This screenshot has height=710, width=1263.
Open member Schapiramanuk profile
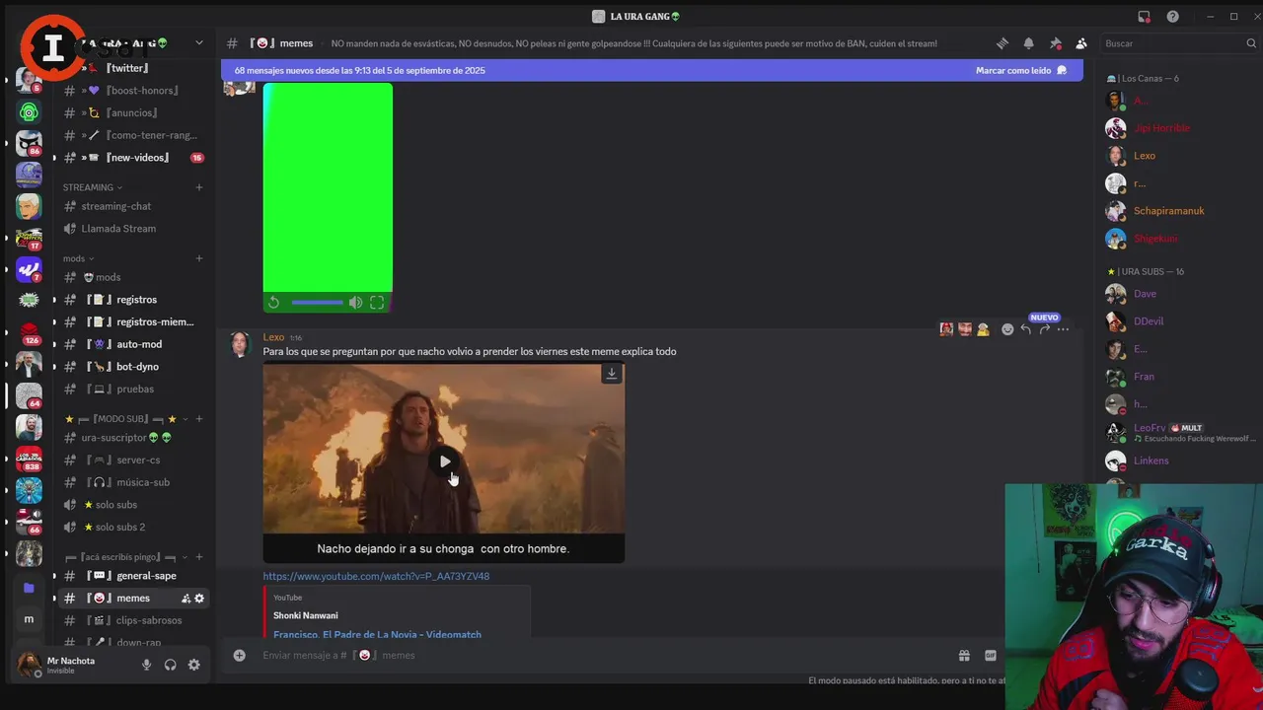pos(1168,211)
